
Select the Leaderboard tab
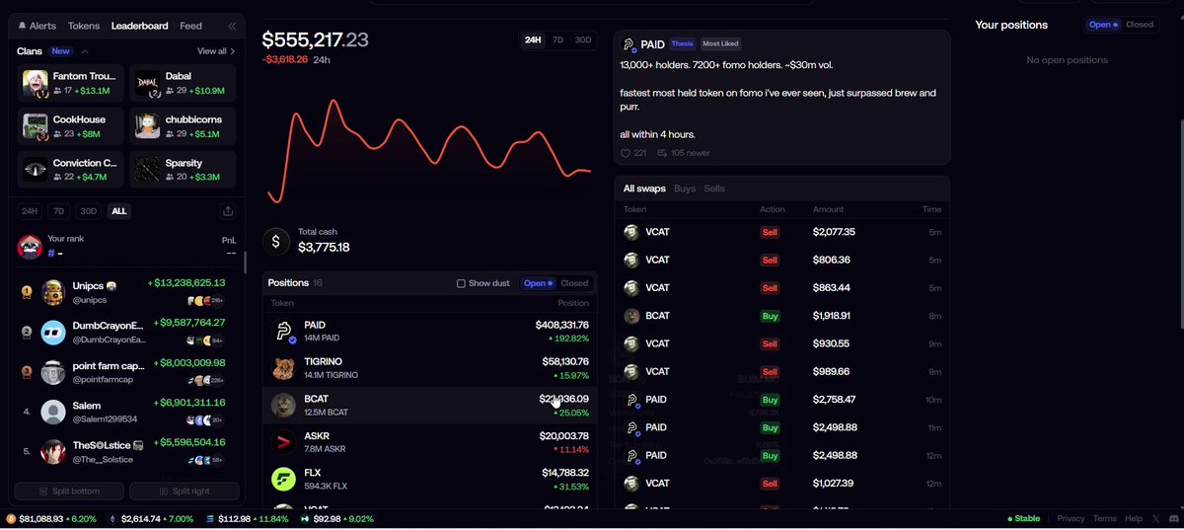[140, 26]
